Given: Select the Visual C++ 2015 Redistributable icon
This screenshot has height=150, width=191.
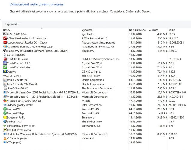Looking at the screenshot, I should pyautogui.click(x=5, y=97).
